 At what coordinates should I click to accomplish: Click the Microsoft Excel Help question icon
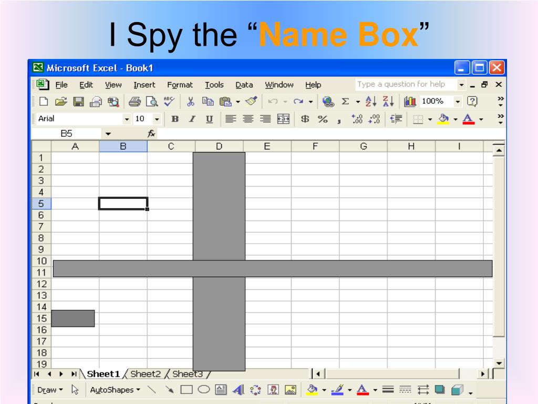pyautogui.click(x=472, y=102)
